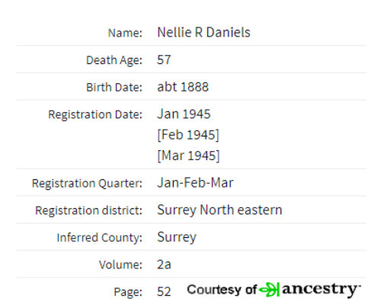Click the Volume value 2a

pos(164,265)
